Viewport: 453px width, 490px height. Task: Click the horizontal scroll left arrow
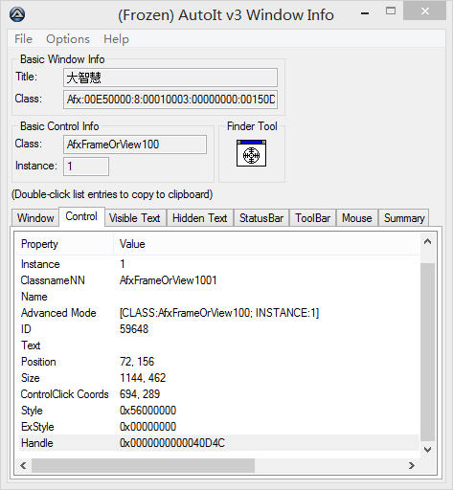tap(23, 465)
